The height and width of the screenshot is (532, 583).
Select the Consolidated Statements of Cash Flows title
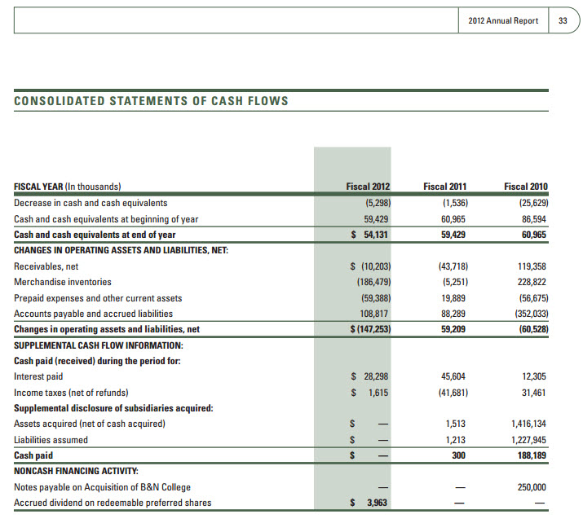point(151,101)
